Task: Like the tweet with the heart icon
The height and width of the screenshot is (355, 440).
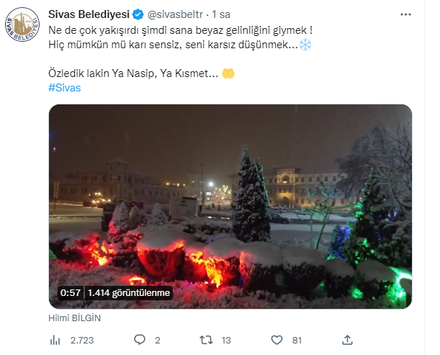Action: (277, 340)
